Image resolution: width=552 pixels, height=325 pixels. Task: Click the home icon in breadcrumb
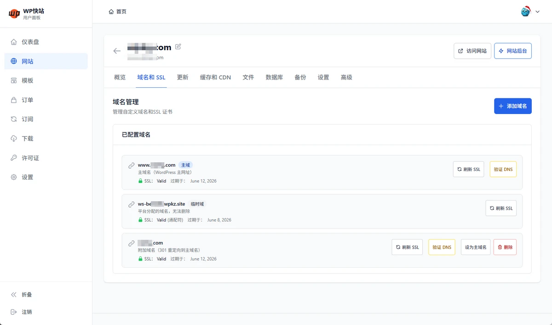(x=111, y=11)
